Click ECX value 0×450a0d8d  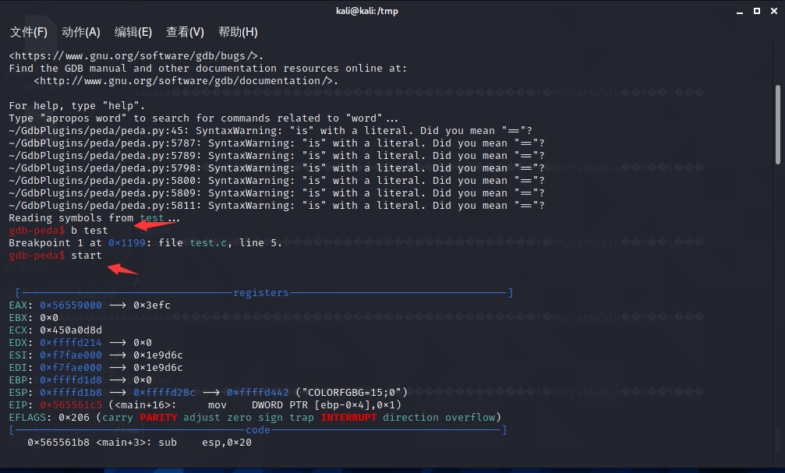(71, 330)
